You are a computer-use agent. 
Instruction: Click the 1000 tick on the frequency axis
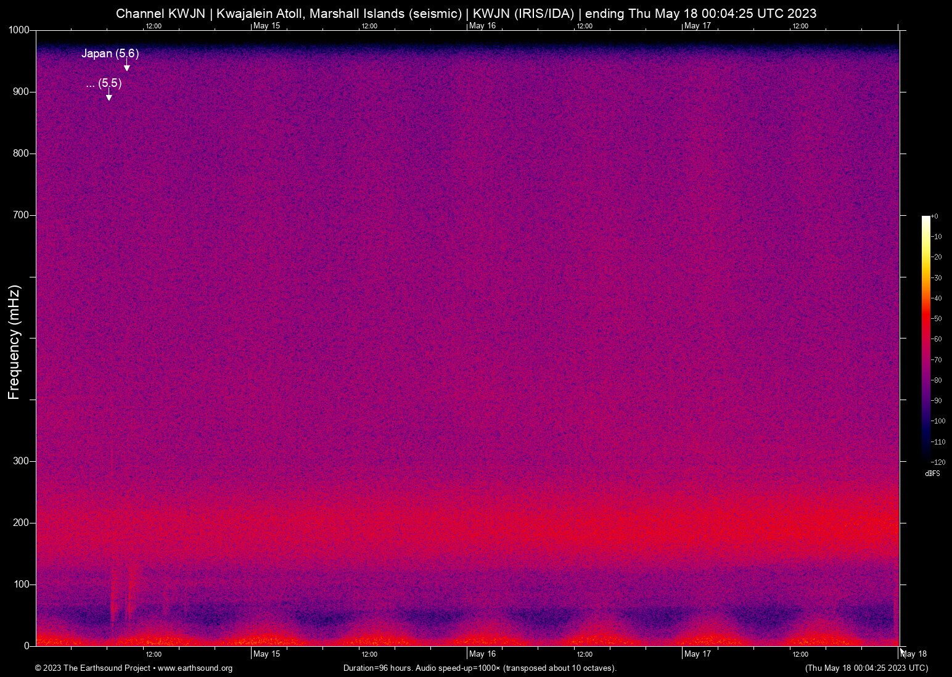point(18,30)
